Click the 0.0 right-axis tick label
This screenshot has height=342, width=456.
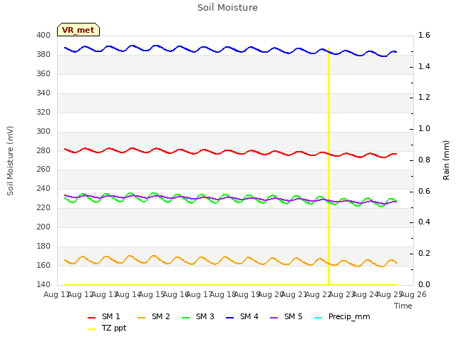tap(424, 284)
